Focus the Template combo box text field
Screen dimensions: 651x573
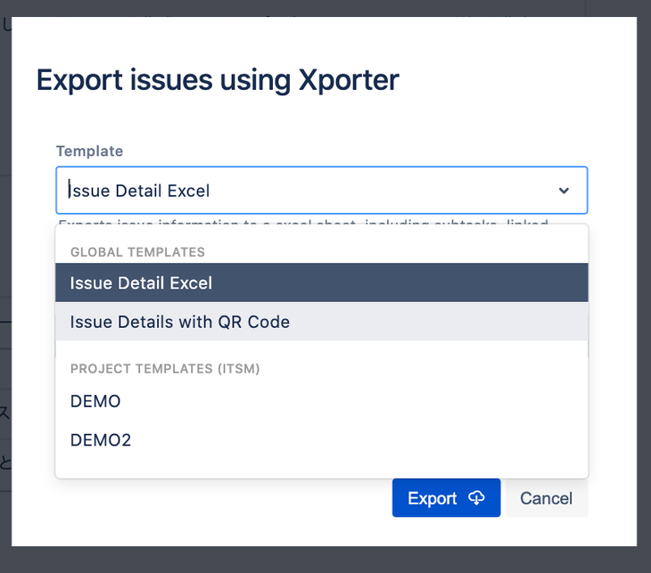tap(303, 191)
